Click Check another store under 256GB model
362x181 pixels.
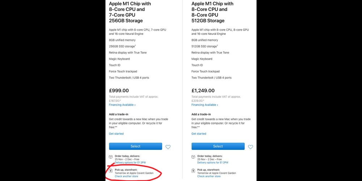tap(126, 176)
